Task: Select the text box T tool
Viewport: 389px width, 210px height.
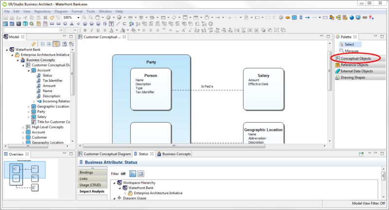Action: tap(111, 24)
